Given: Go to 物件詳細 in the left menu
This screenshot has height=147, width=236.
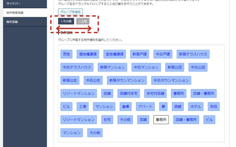Looking at the screenshot, I should [x=24, y=22].
